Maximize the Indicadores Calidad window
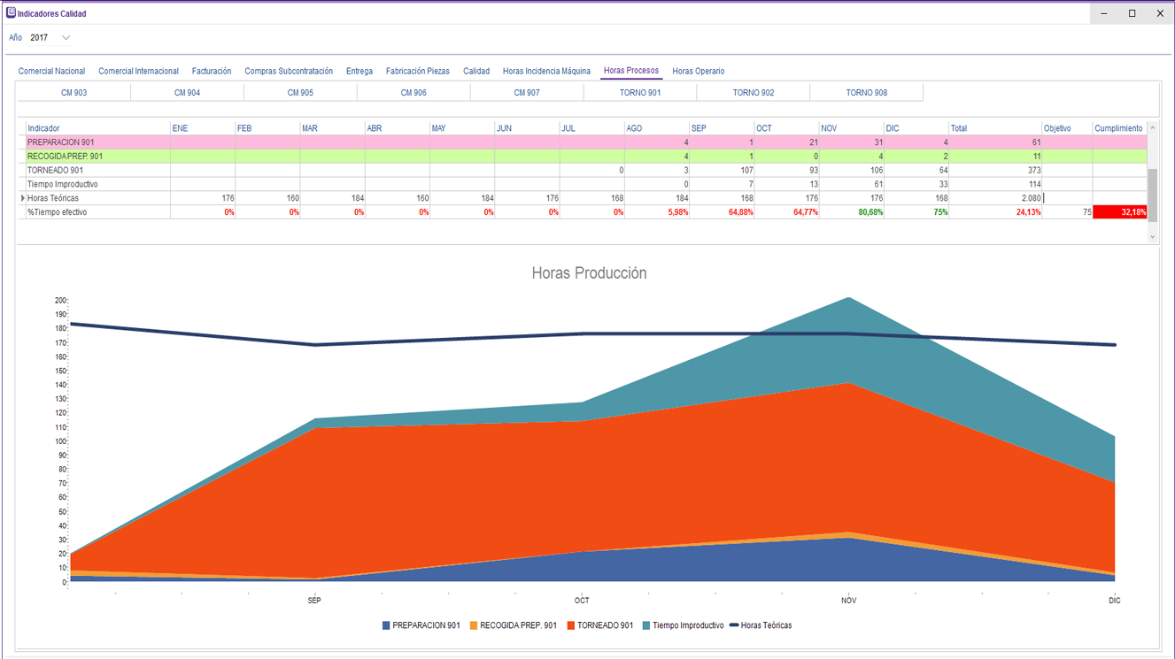The image size is (1175, 659). pyautogui.click(x=1132, y=13)
